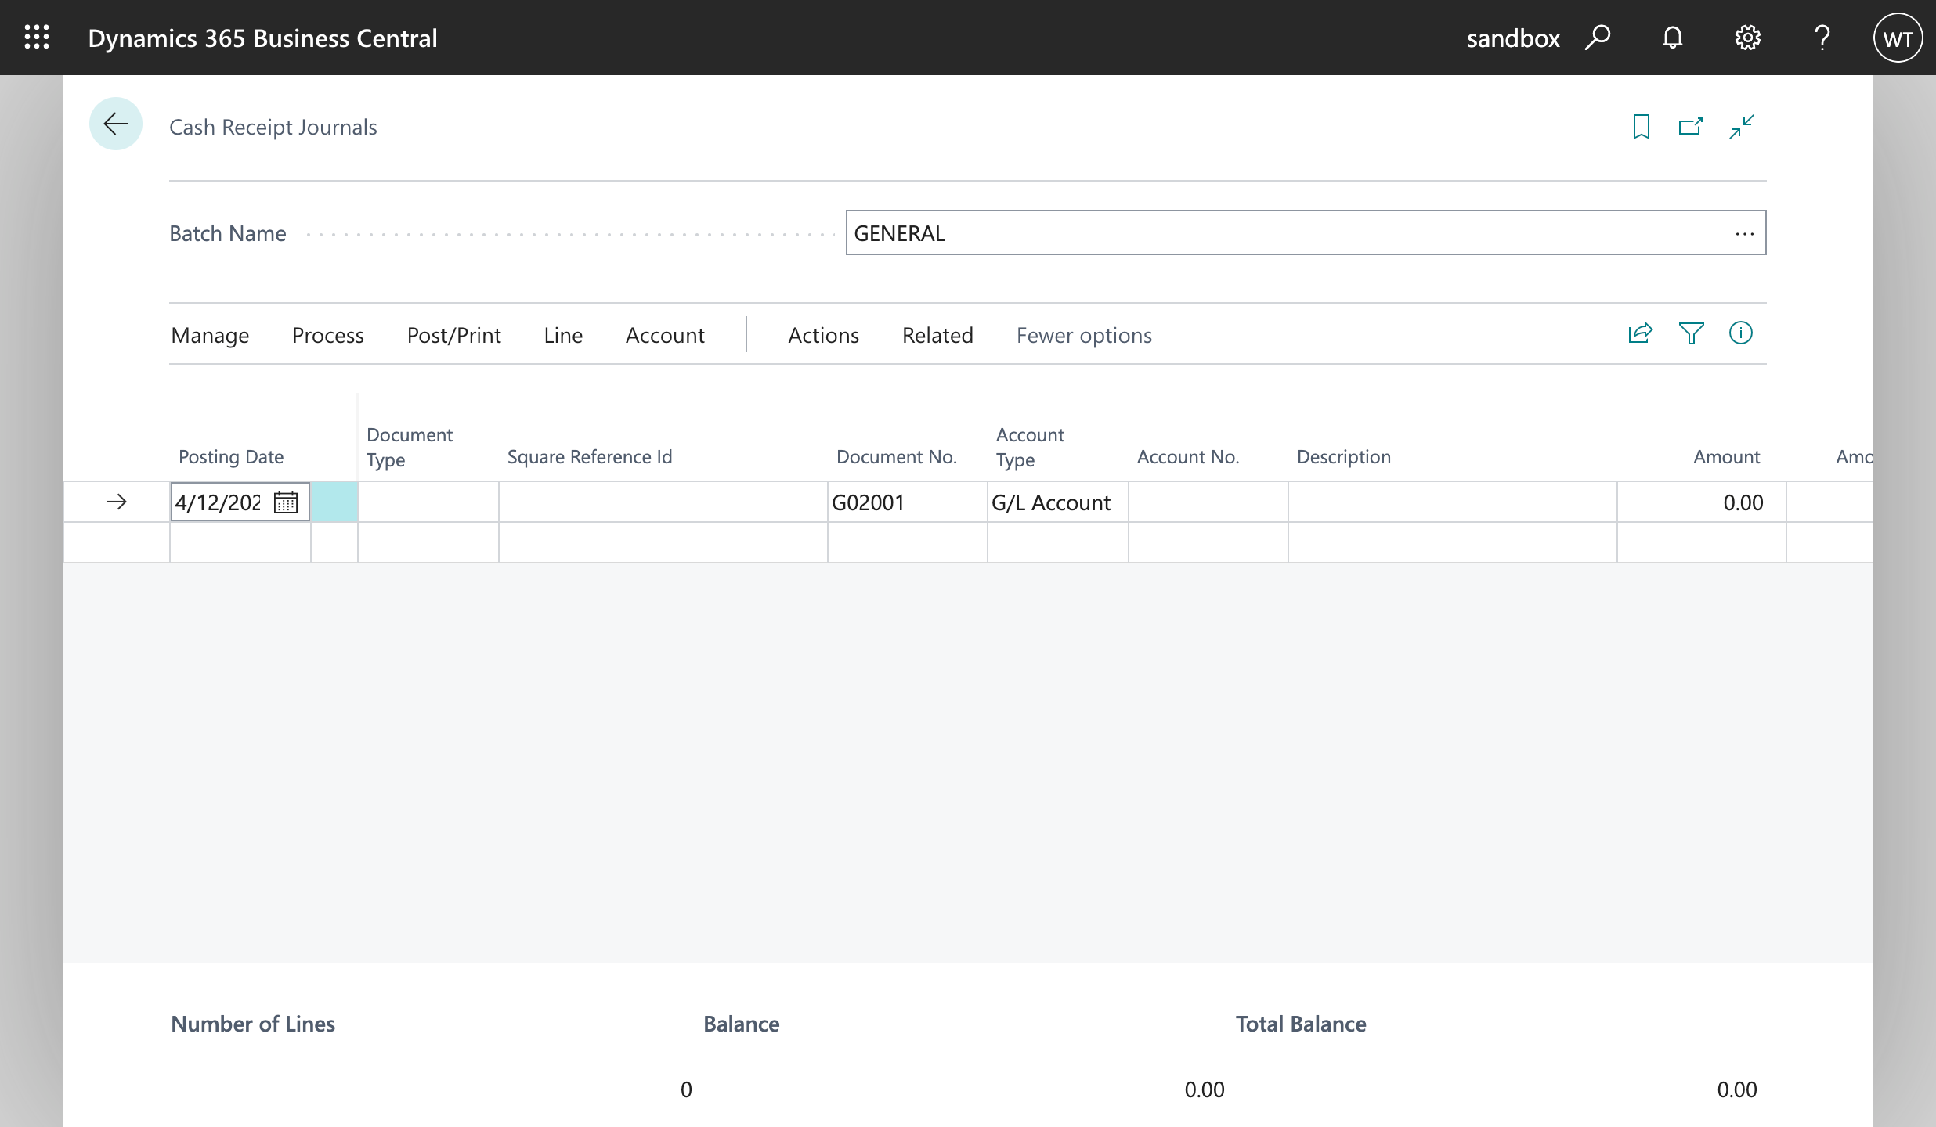Expand the Post/Print menu
Screen dimensions: 1936x1127
(x=453, y=335)
